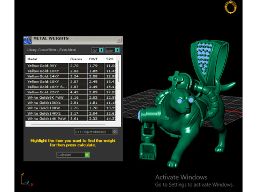Select the White Gold:10KW row
Image resolution: width=257 pixels, height=192 pixels.
click(x=71, y=108)
